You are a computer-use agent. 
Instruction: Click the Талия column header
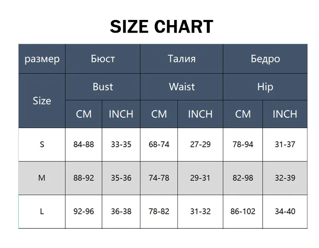181,59
